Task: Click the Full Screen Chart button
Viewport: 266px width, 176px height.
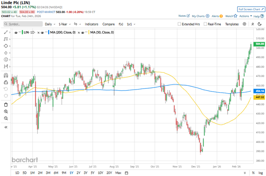Action: point(251,9)
